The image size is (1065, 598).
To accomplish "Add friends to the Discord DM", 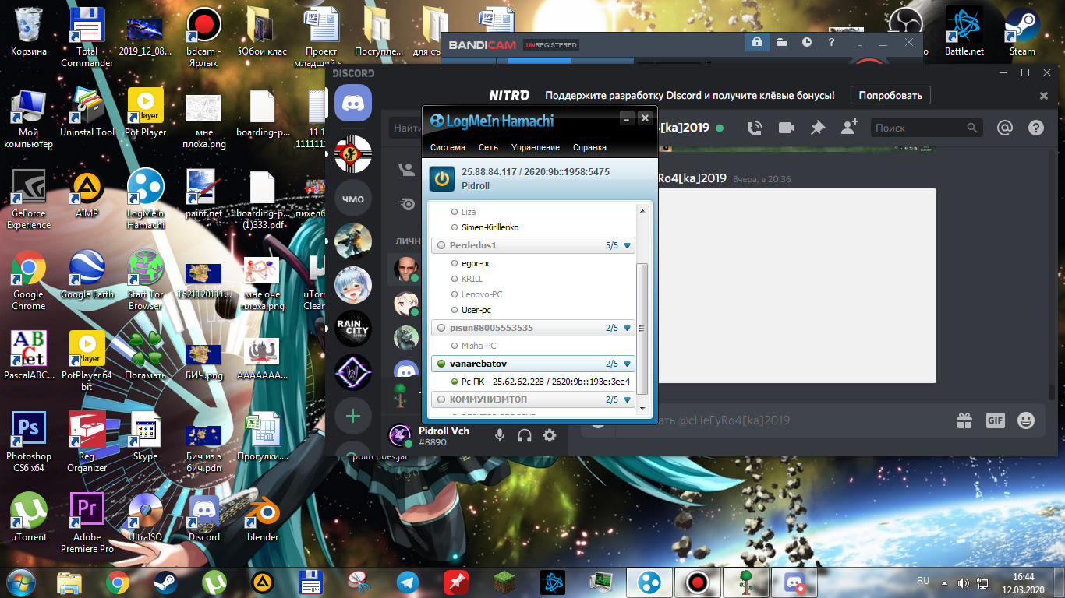I will [850, 128].
